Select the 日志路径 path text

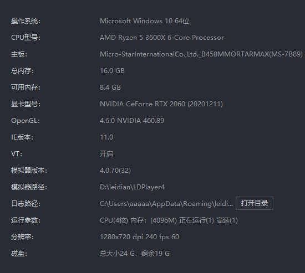pos(166,204)
